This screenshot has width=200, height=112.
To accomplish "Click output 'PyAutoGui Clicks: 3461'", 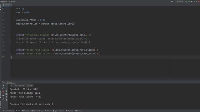I will [24, 89].
